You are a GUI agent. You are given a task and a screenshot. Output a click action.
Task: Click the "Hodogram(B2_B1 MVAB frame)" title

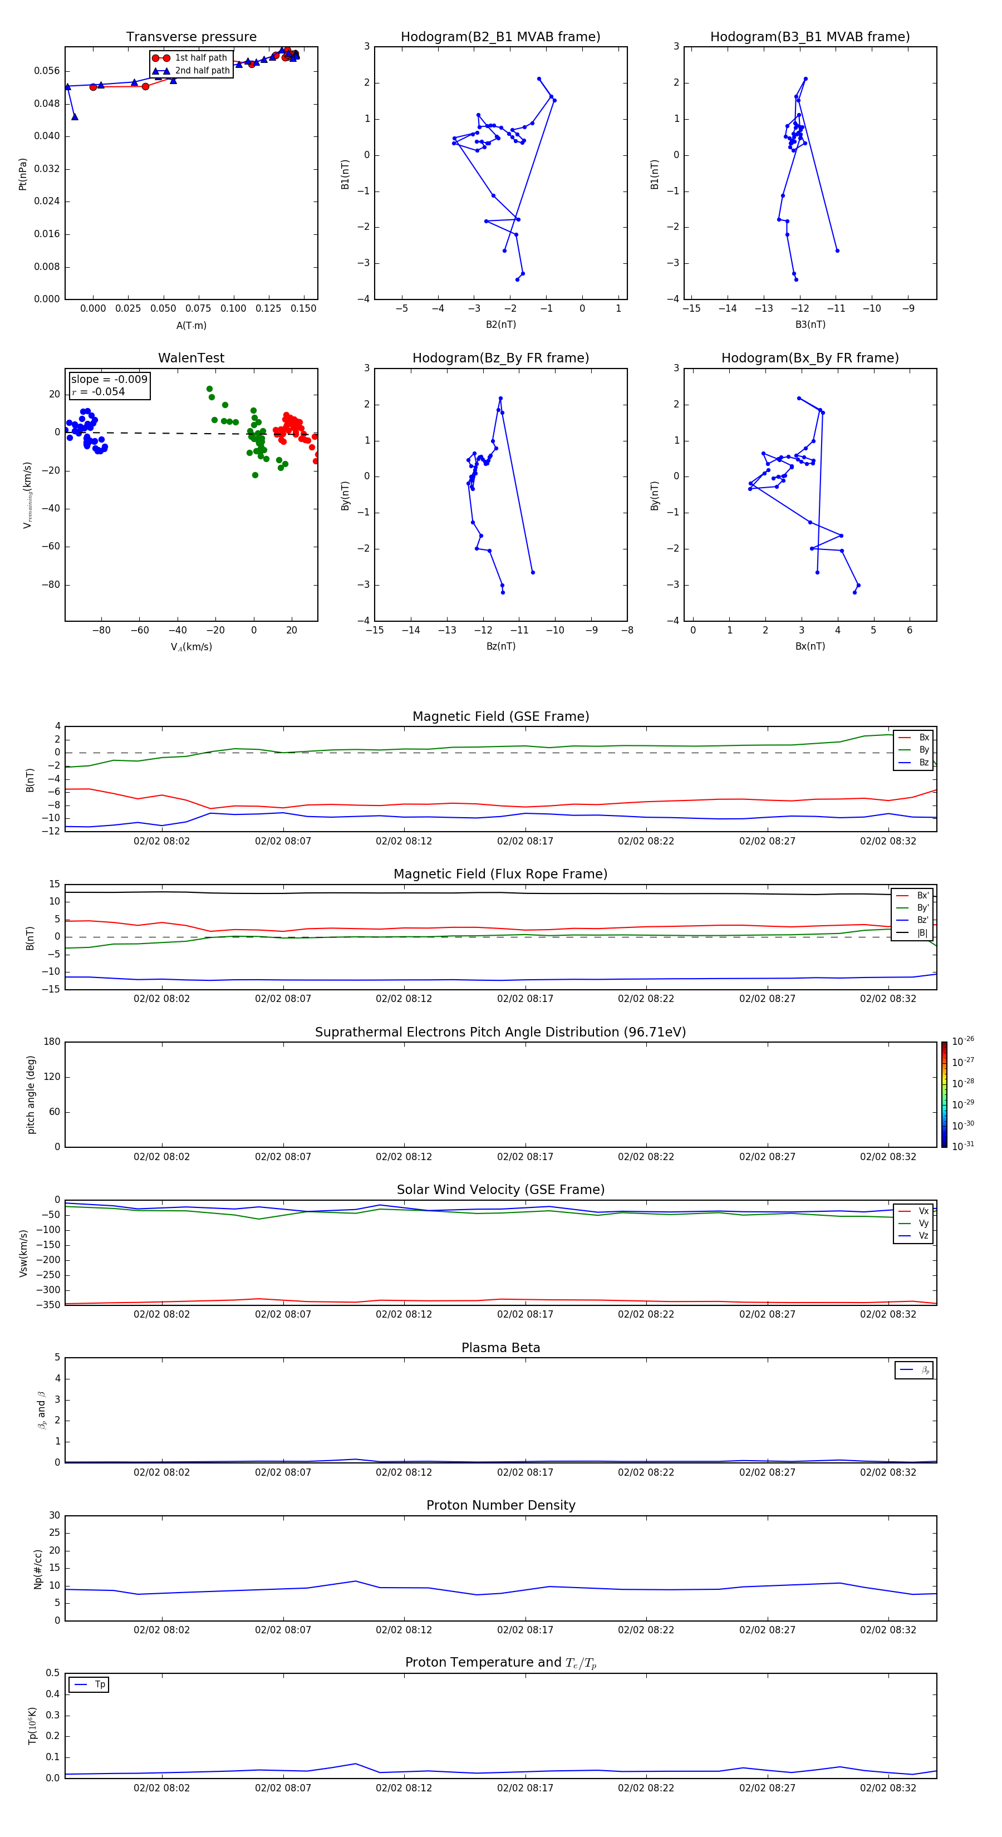[500, 36]
